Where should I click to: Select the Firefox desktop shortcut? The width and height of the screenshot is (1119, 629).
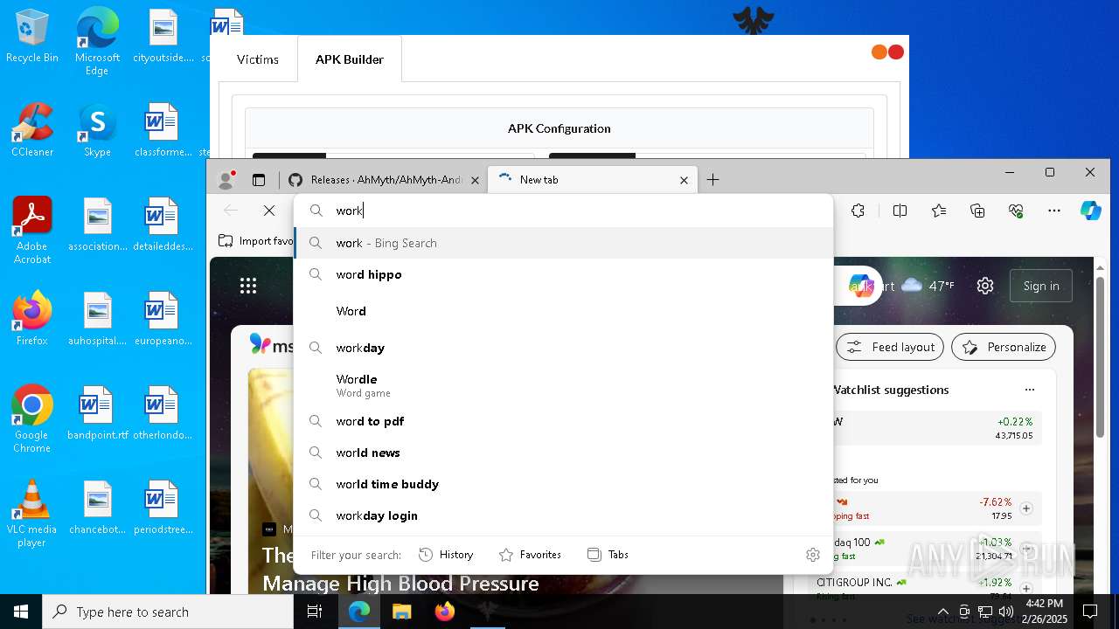pyautogui.click(x=32, y=320)
